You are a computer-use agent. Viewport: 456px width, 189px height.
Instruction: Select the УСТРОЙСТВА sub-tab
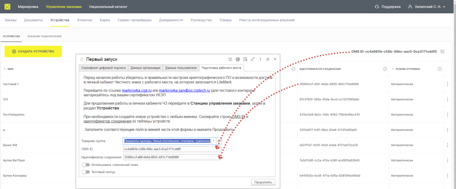point(11,36)
